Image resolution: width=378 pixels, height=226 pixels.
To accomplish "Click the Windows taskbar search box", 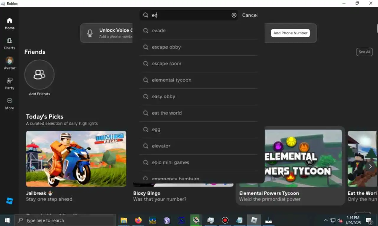I will click(x=65, y=220).
